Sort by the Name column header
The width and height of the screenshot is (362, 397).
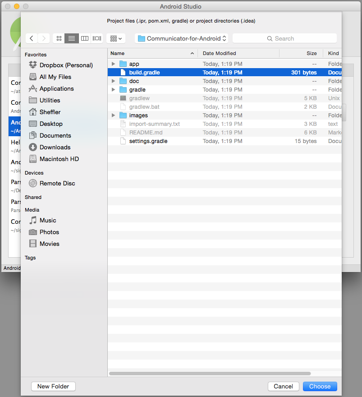pyautogui.click(x=152, y=53)
